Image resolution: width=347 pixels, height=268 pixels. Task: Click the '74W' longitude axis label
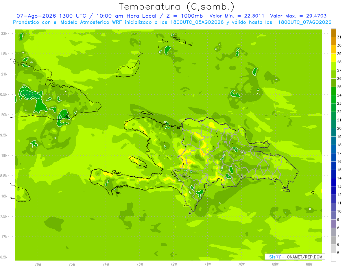click(106, 264)
